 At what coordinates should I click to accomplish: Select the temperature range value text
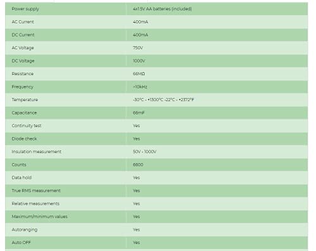(164, 100)
